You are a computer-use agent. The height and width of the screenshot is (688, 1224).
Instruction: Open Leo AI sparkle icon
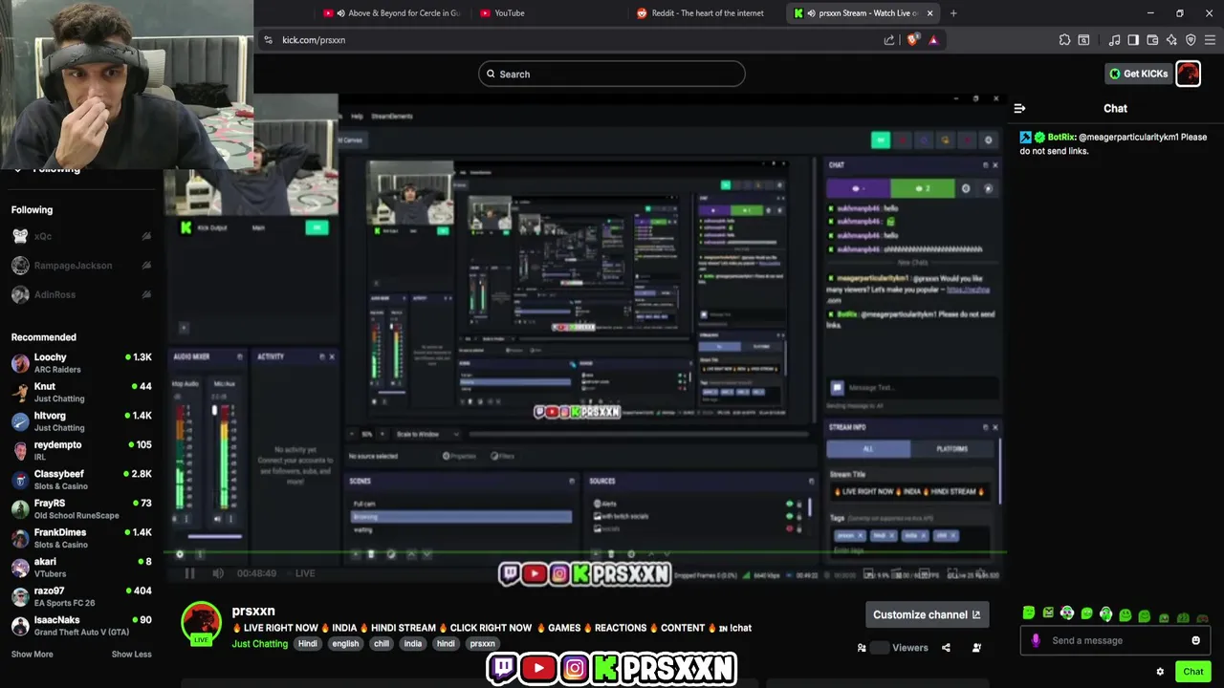click(1171, 39)
